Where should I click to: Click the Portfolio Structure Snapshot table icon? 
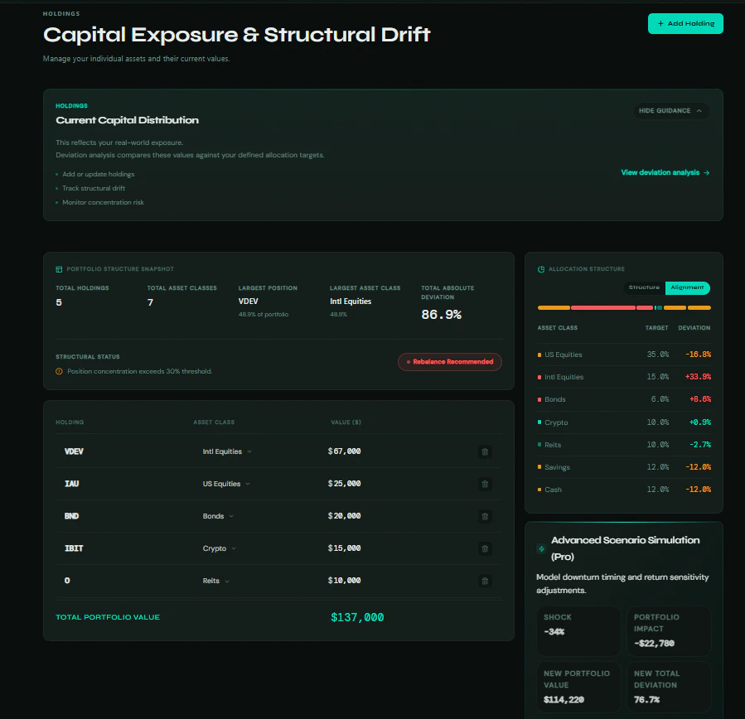59,269
